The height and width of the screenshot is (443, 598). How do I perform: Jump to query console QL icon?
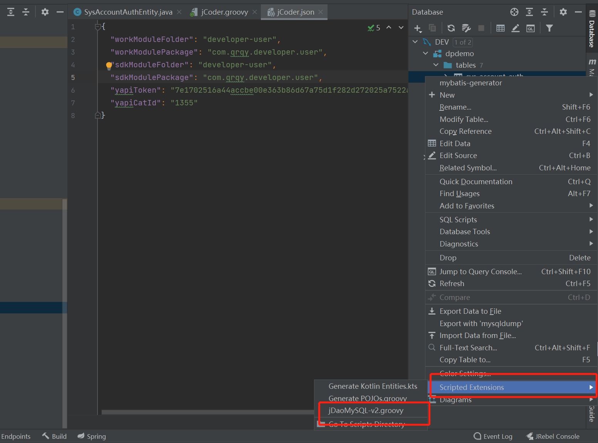pos(531,28)
